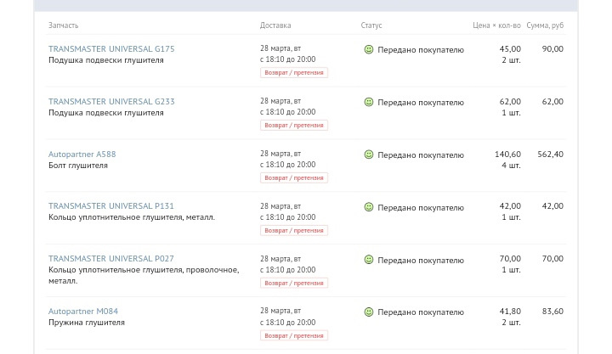612x354 pixels.
Task: Select the Сумма, руб column header
Action: click(545, 25)
